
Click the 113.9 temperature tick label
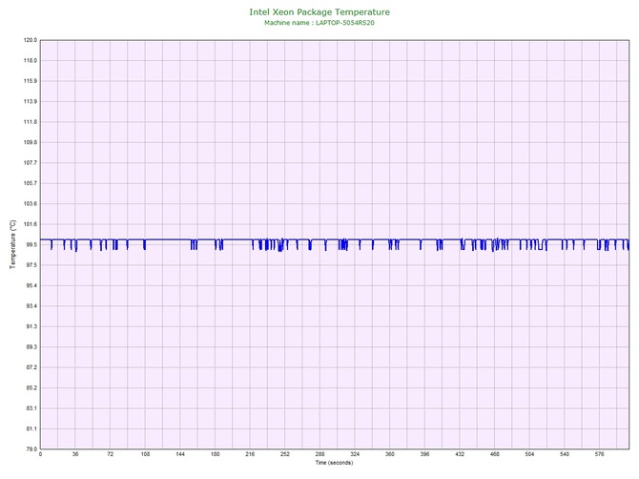pos(31,101)
